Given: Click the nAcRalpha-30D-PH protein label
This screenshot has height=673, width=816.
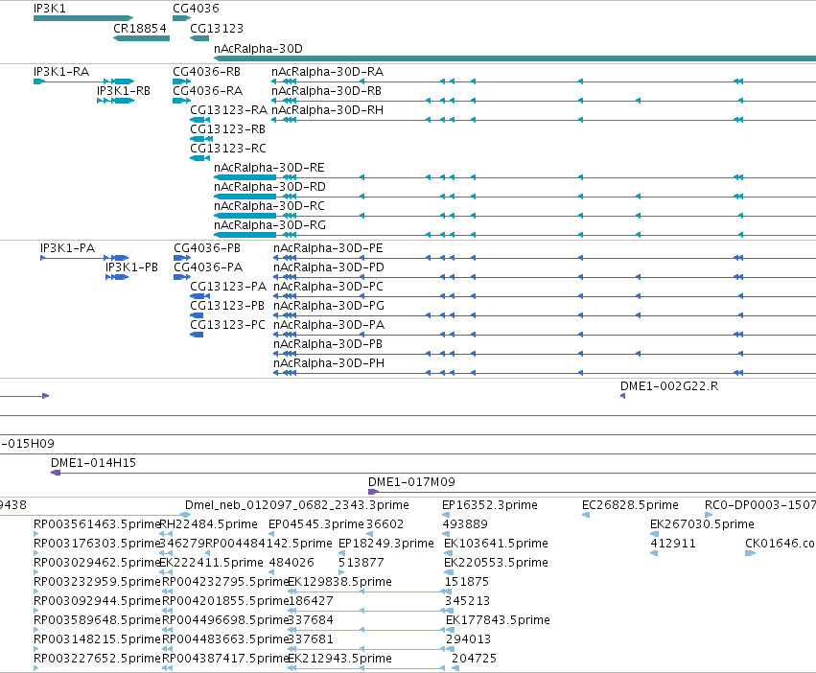Looking at the screenshot, I should [x=329, y=363].
